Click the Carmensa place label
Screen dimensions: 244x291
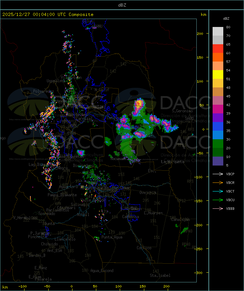130,217
